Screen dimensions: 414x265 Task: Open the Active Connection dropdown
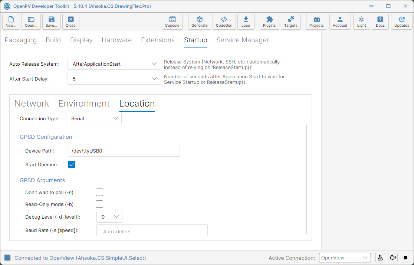(345, 258)
